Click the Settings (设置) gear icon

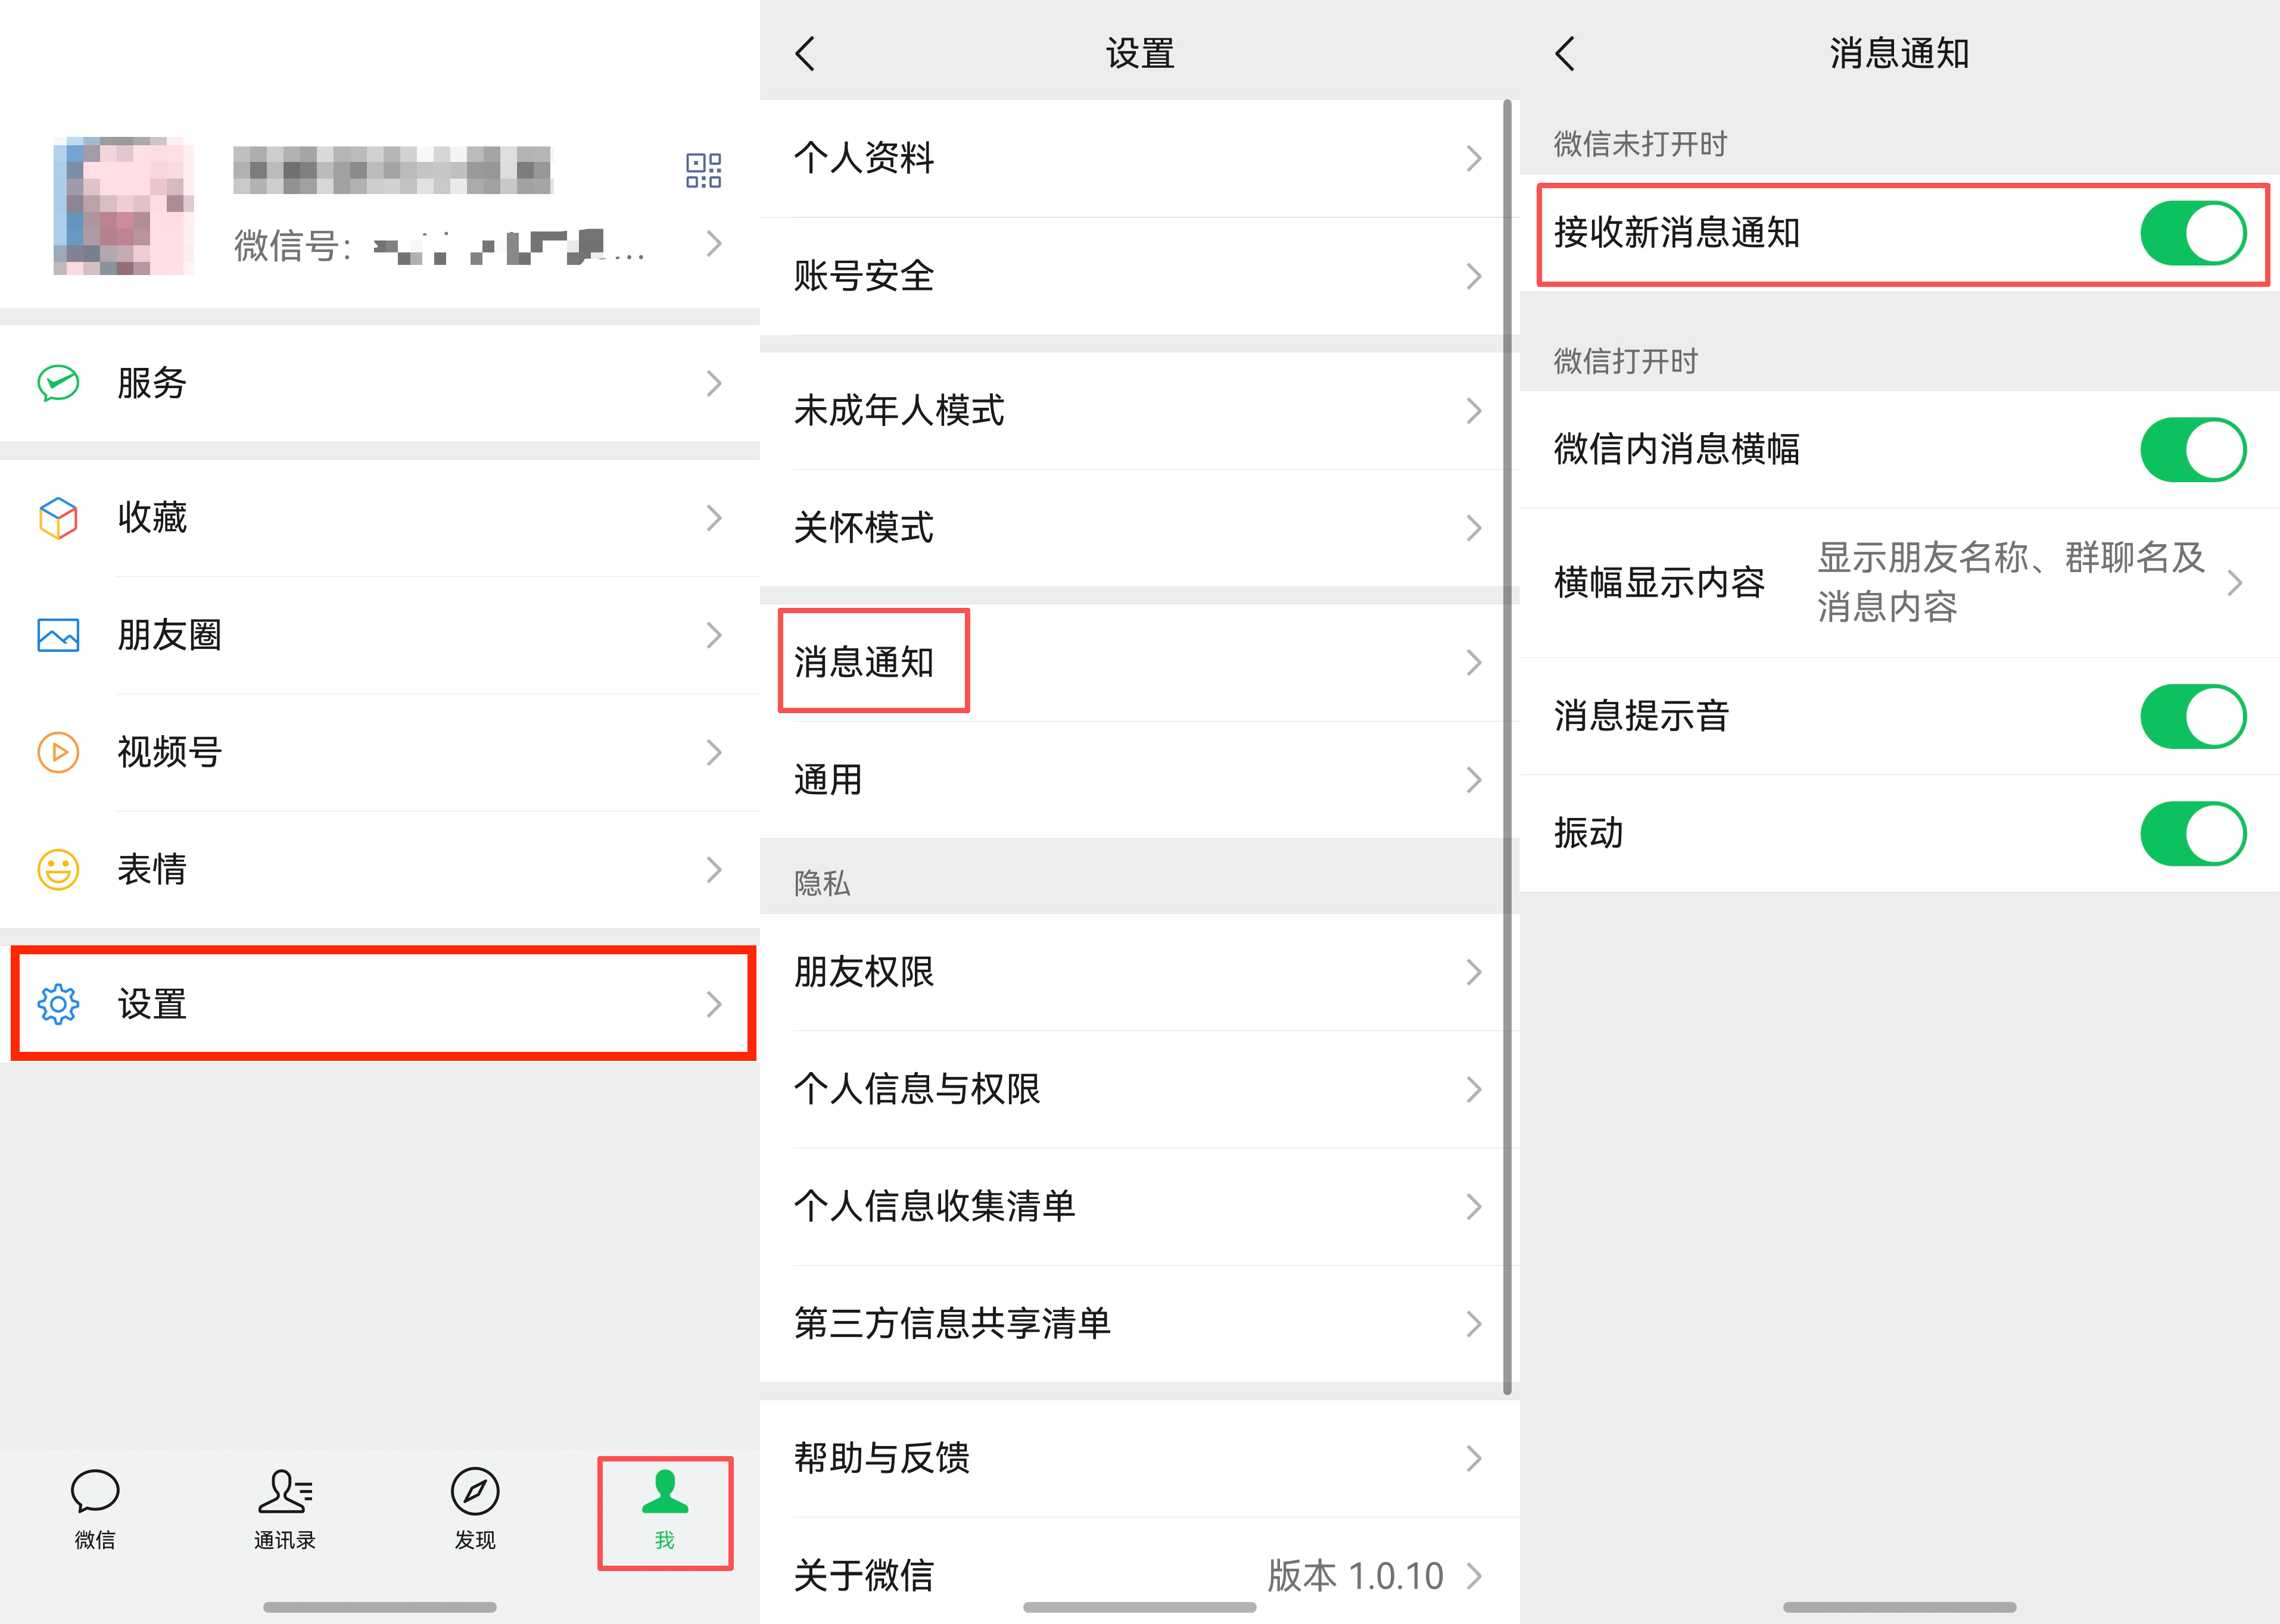coord(58,1004)
